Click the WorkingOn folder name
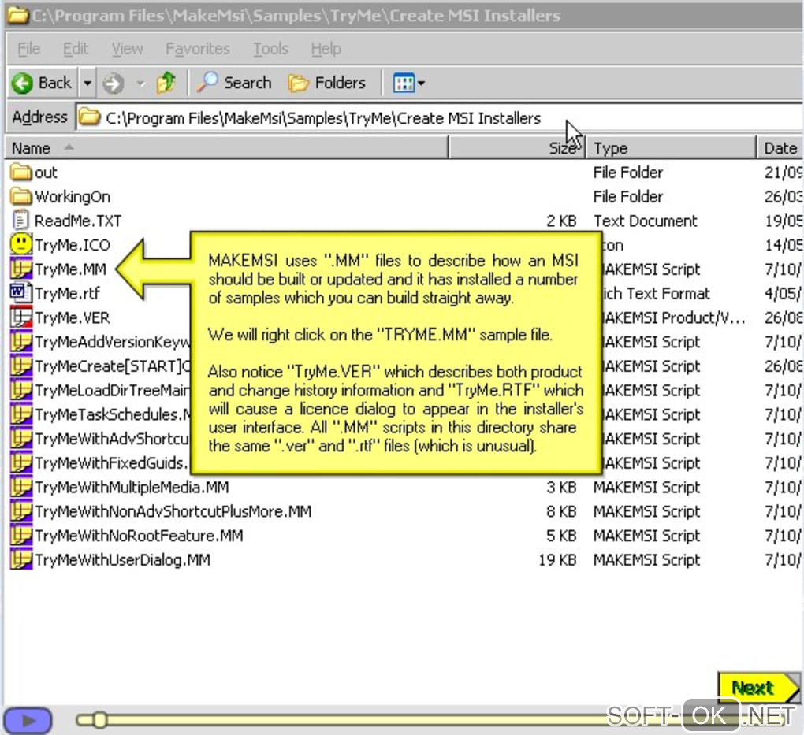The image size is (804, 735). click(x=73, y=197)
